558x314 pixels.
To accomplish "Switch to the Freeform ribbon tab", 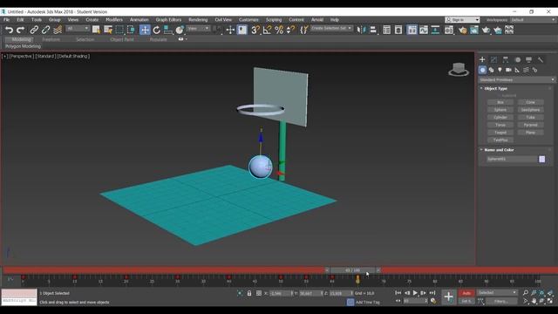I will point(51,39).
